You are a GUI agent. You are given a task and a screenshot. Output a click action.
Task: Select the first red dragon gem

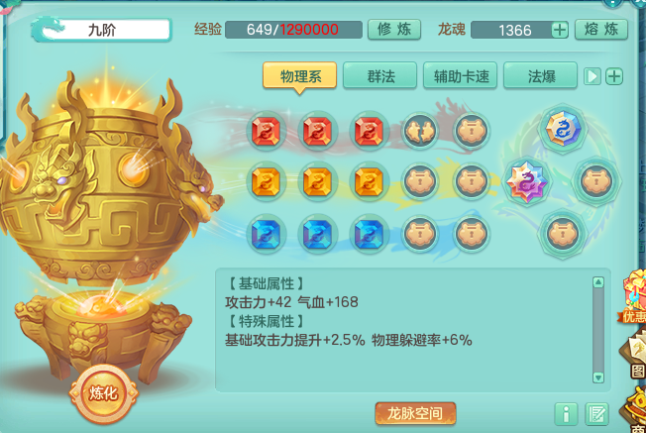(267, 131)
